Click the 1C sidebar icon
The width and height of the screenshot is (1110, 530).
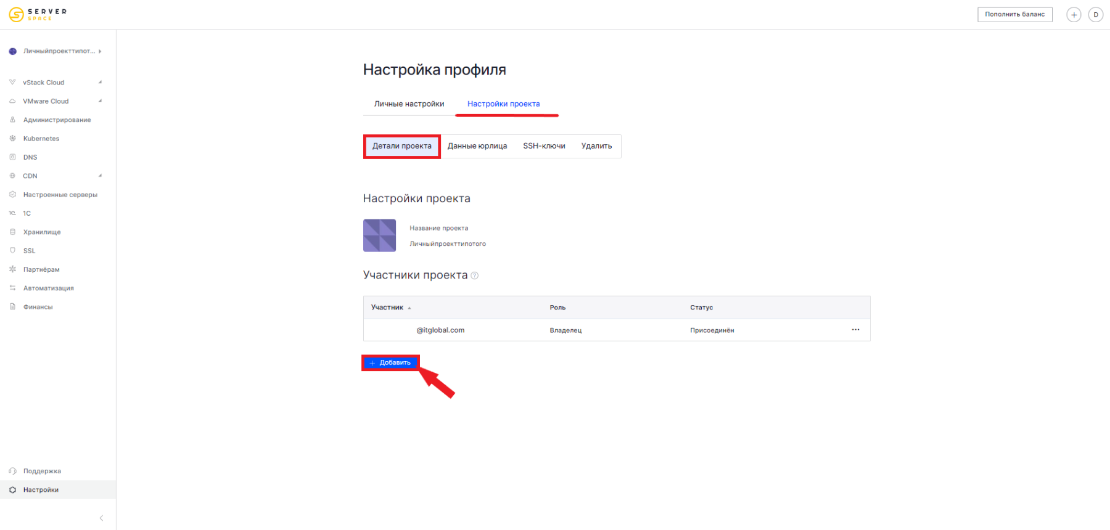tap(12, 213)
